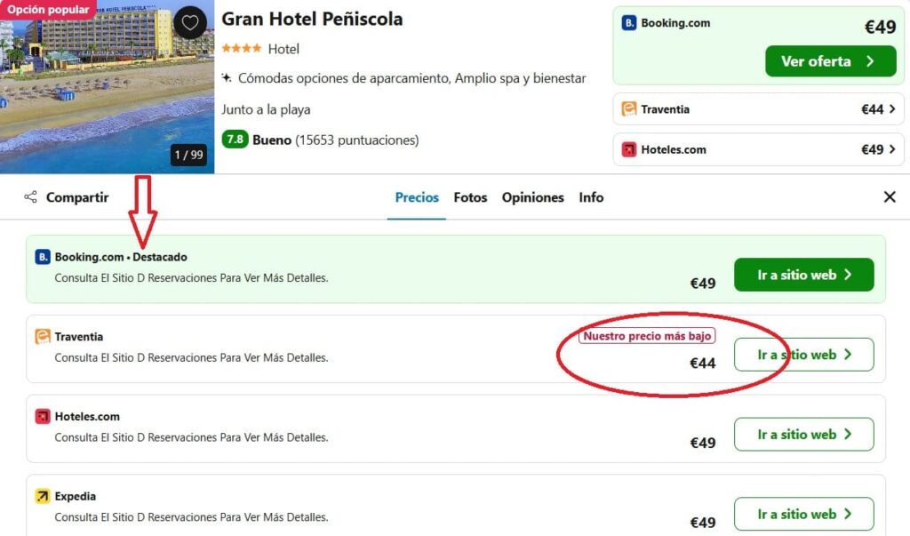This screenshot has height=536, width=910.
Task: Click the share icon beside Compartir
Action: (30, 196)
